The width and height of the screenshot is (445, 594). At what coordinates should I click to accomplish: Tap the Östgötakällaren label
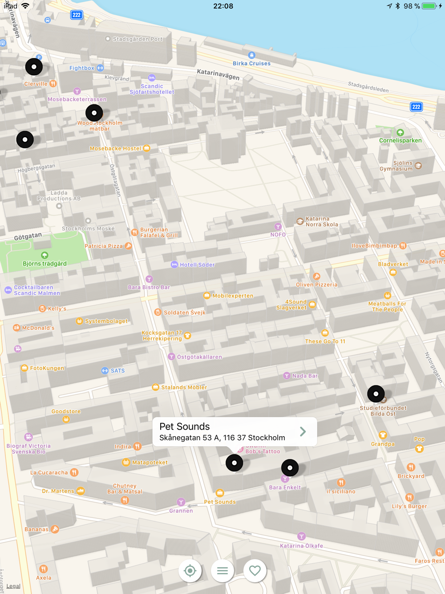pyautogui.click(x=199, y=357)
